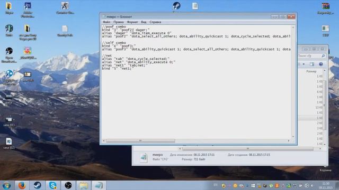Screen dimensions: 339x190
Task: Select the Counter-Strike desktop shortcut
Action: click(65, 8)
